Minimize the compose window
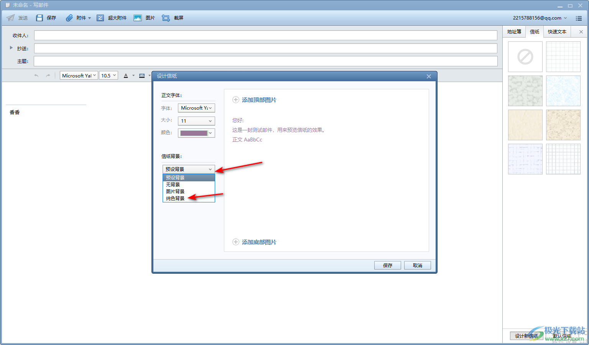589x345 pixels. tap(560, 6)
